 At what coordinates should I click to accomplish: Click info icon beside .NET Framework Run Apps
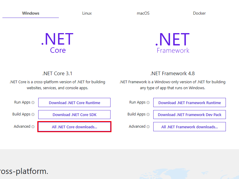click(x=148, y=103)
